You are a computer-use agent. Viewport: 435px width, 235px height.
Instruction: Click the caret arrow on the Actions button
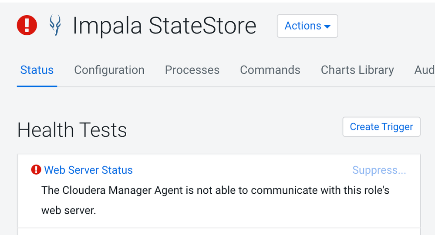pos(327,27)
